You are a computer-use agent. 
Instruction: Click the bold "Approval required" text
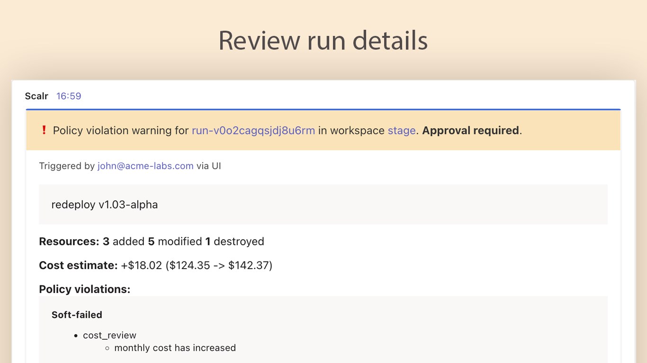[470, 130]
